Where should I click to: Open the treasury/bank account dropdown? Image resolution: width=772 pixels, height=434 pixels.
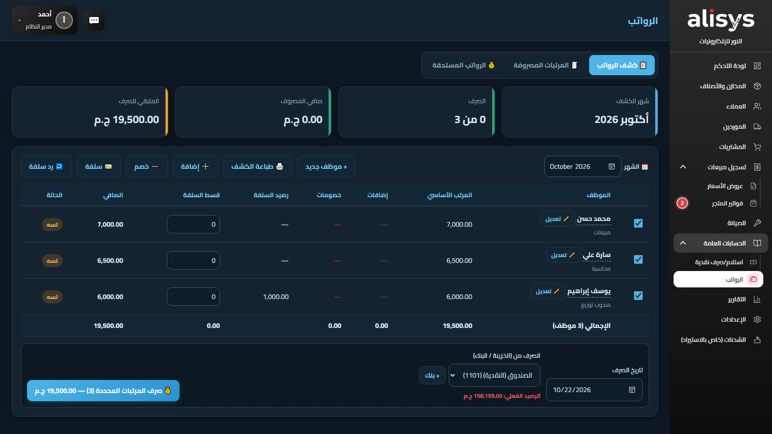495,375
